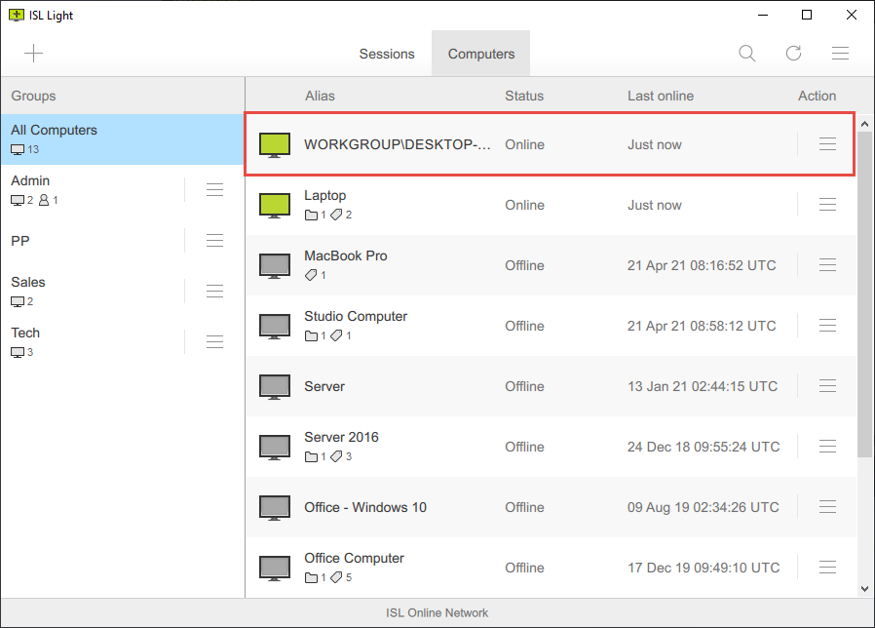875x628 pixels.
Task: Click the ISL Light logo in title bar
Action: tap(17, 15)
